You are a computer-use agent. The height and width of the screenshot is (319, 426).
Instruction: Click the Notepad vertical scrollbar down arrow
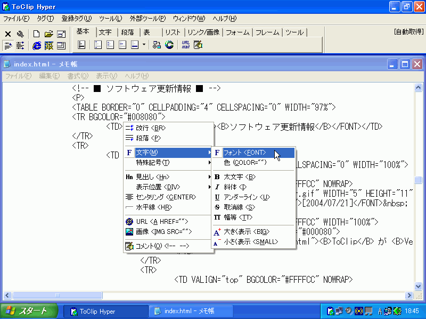[x=418, y=286]
